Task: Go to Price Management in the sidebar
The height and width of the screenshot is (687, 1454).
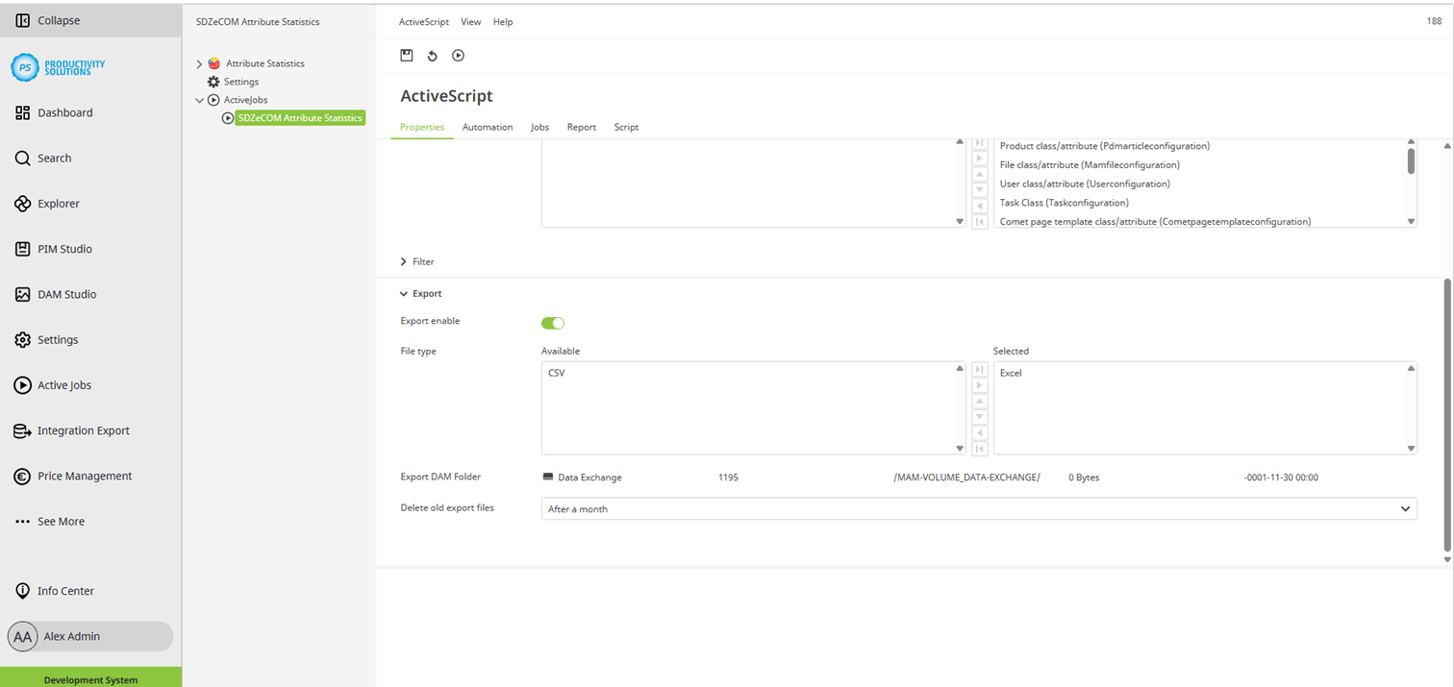Action: pyautogui.click(x=84, y=477)
